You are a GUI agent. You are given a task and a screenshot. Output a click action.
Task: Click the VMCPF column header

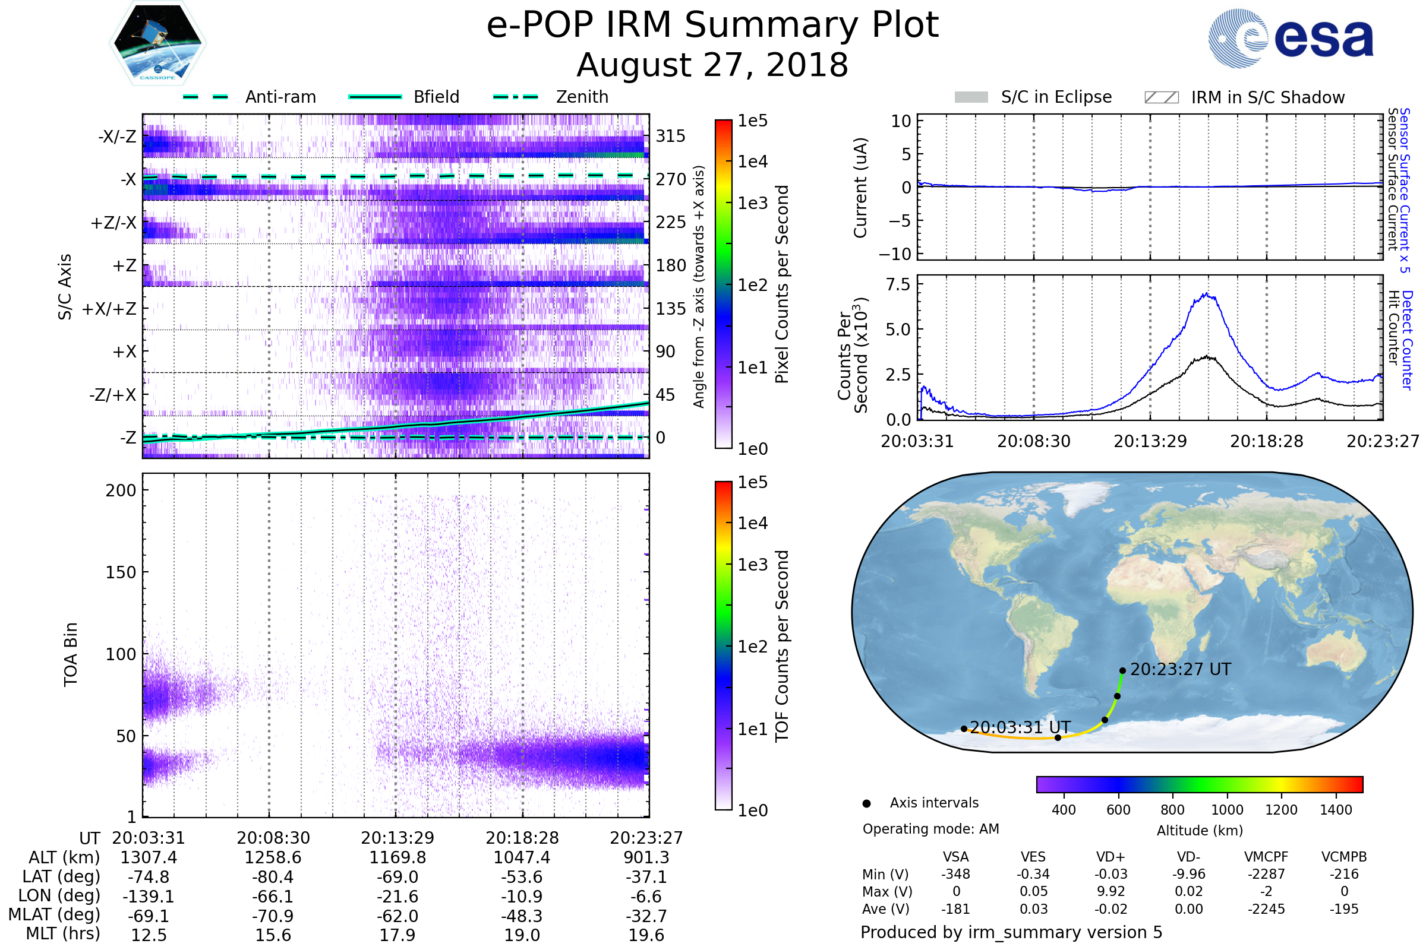[1266, 857]
